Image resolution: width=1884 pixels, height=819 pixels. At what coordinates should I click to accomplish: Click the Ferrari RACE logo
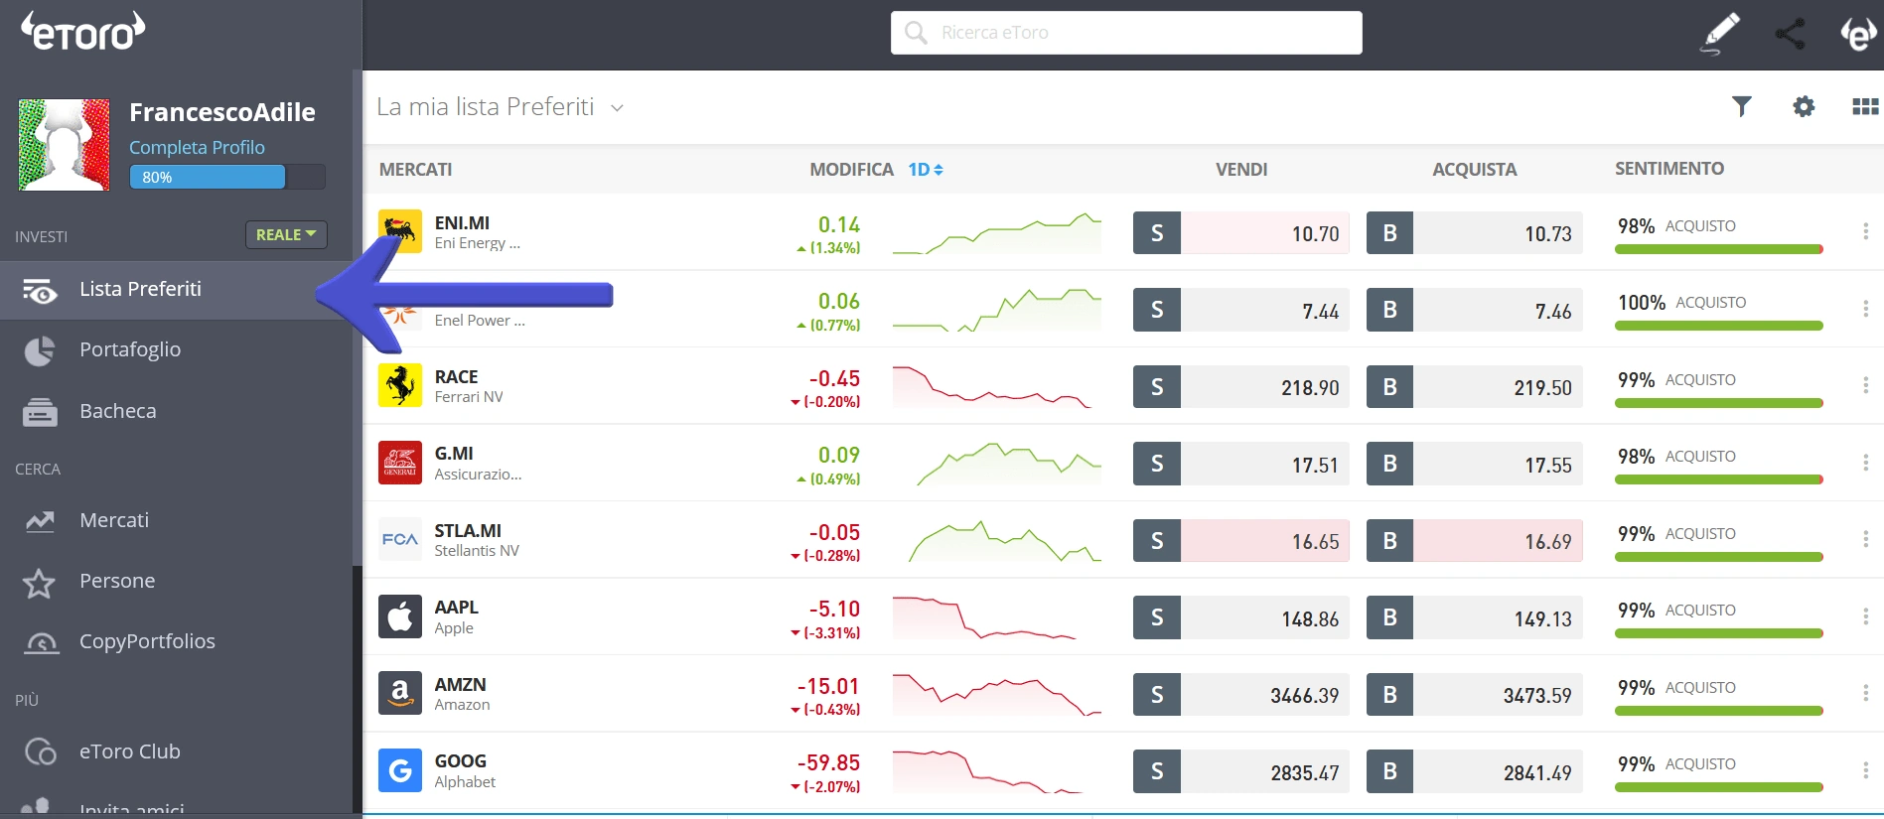[x=400, y=385]
